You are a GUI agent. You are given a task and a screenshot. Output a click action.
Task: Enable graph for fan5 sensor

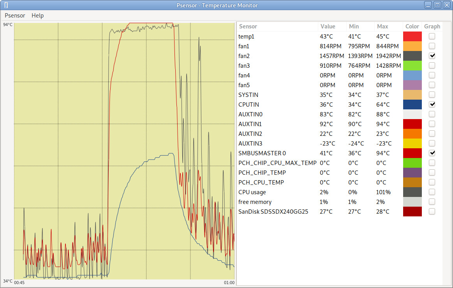(x=432, y=85)
